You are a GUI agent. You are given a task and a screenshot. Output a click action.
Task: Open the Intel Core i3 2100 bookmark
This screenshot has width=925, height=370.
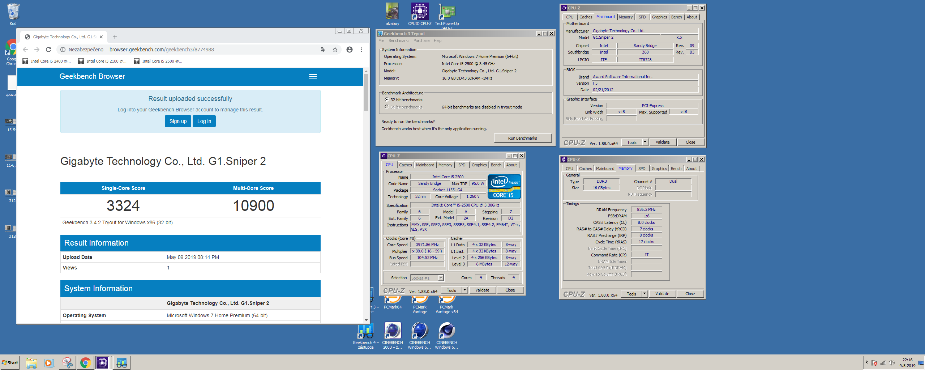point(102,61)
